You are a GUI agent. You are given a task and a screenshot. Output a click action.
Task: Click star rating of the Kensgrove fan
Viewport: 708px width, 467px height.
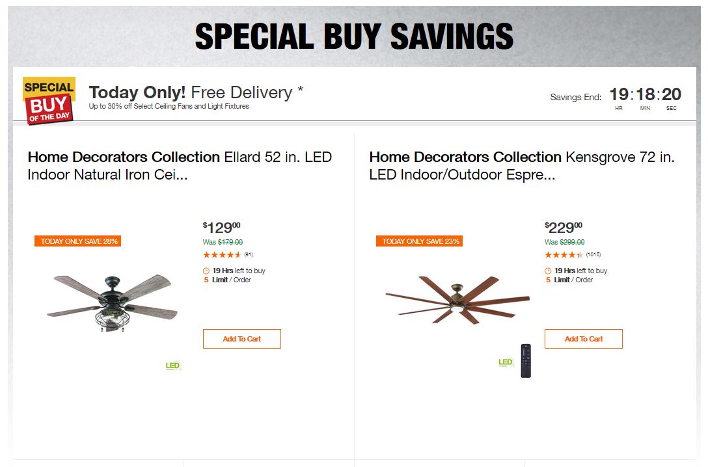564,255
